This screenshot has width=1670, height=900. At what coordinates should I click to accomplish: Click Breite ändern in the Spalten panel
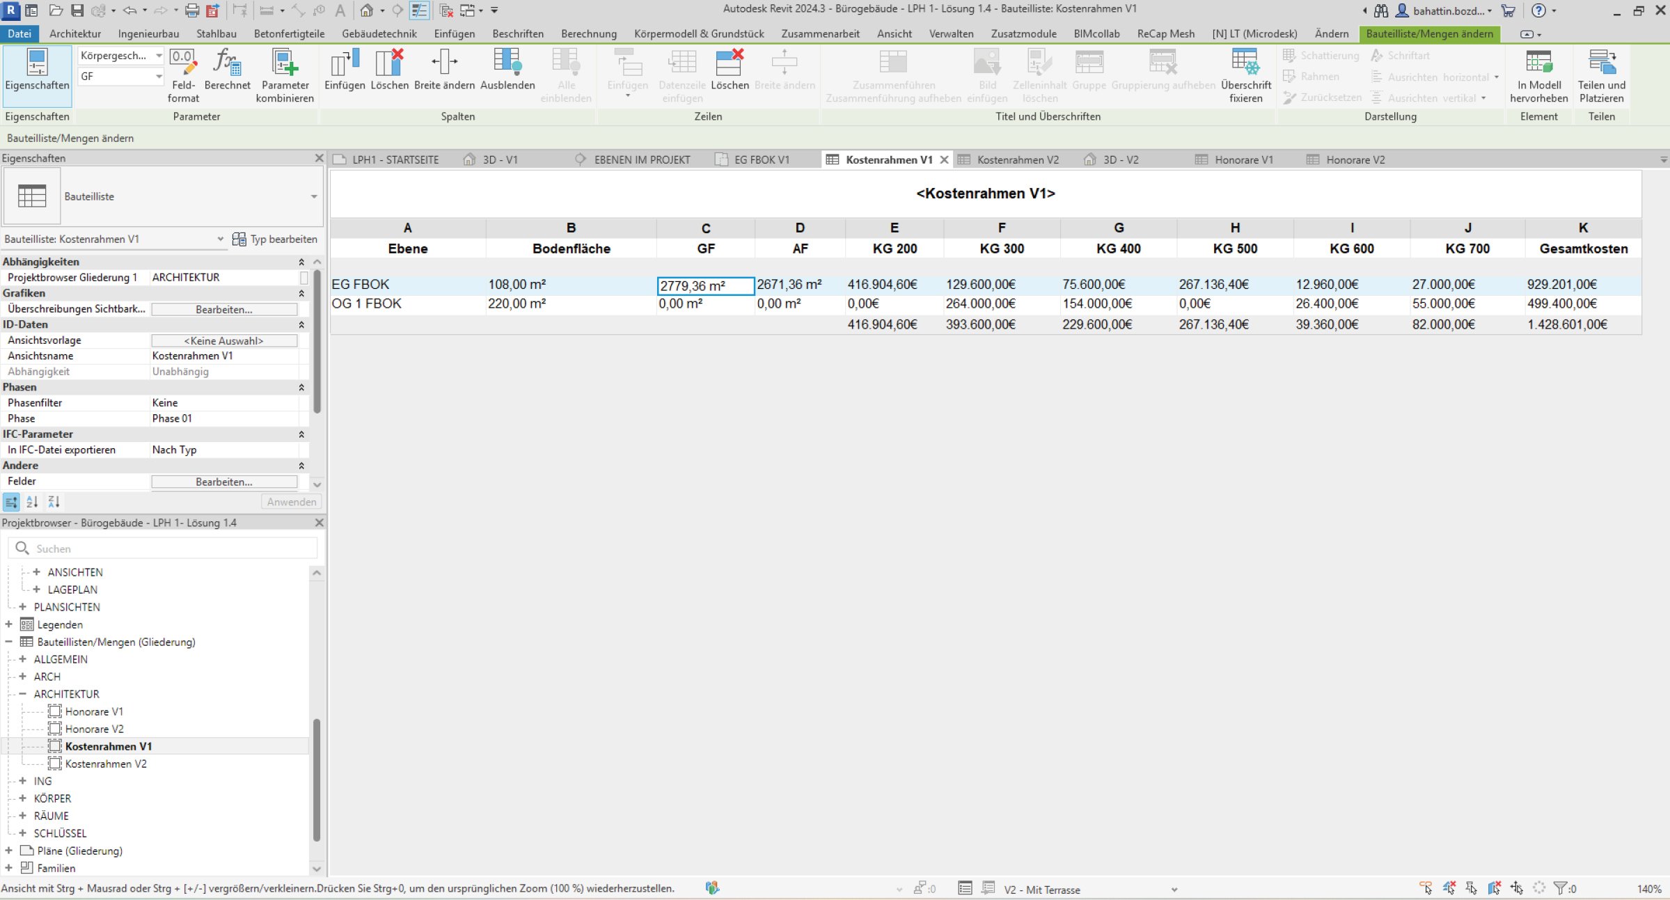click(x=444, y=70)
